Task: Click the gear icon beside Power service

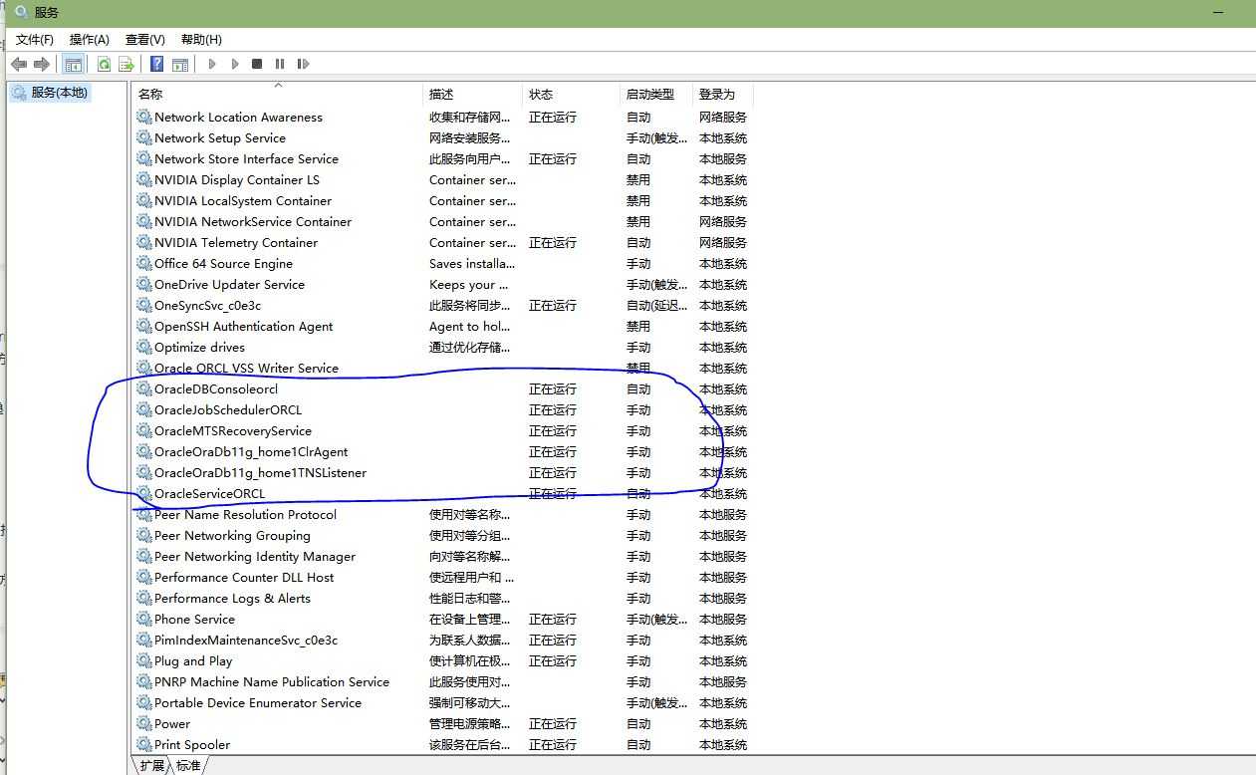Action: [144, 723]
